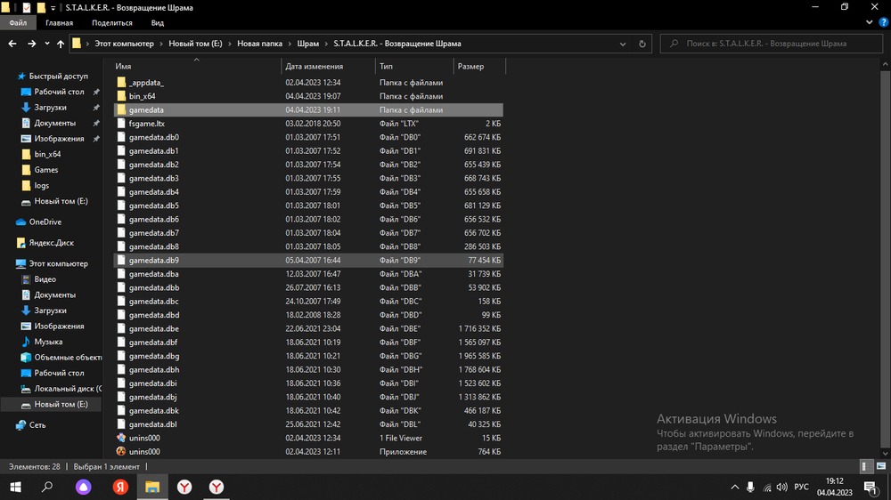Click the Properties icon in the title bar
Screen dimensions: 891x500
tap(26, 7)
